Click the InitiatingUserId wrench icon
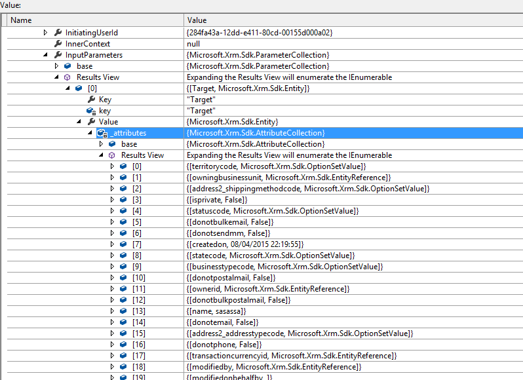The width and height of the screenshot is (523, 380). click(x=58, y=32)
